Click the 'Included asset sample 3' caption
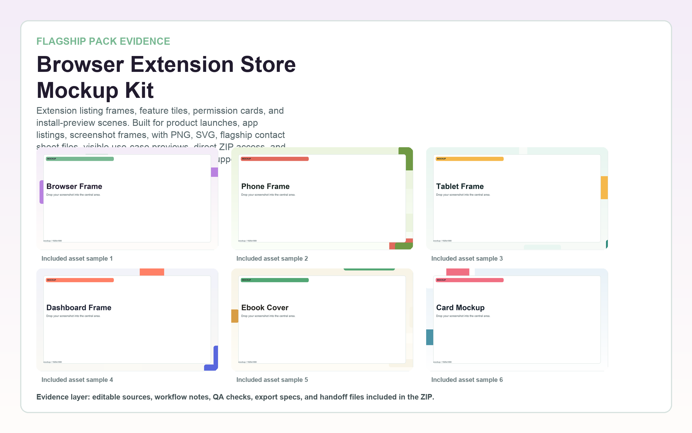 (467, 259)
